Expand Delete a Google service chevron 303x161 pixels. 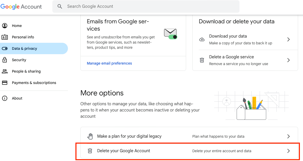(x=288, y=60)
